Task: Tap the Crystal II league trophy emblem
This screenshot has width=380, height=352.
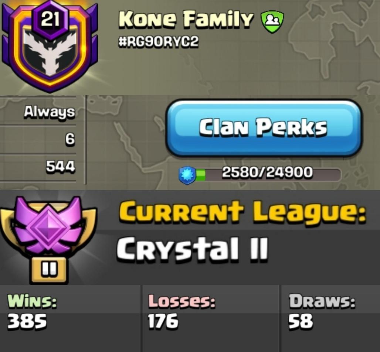Action: pyautogui.click(x=48, y=239)
